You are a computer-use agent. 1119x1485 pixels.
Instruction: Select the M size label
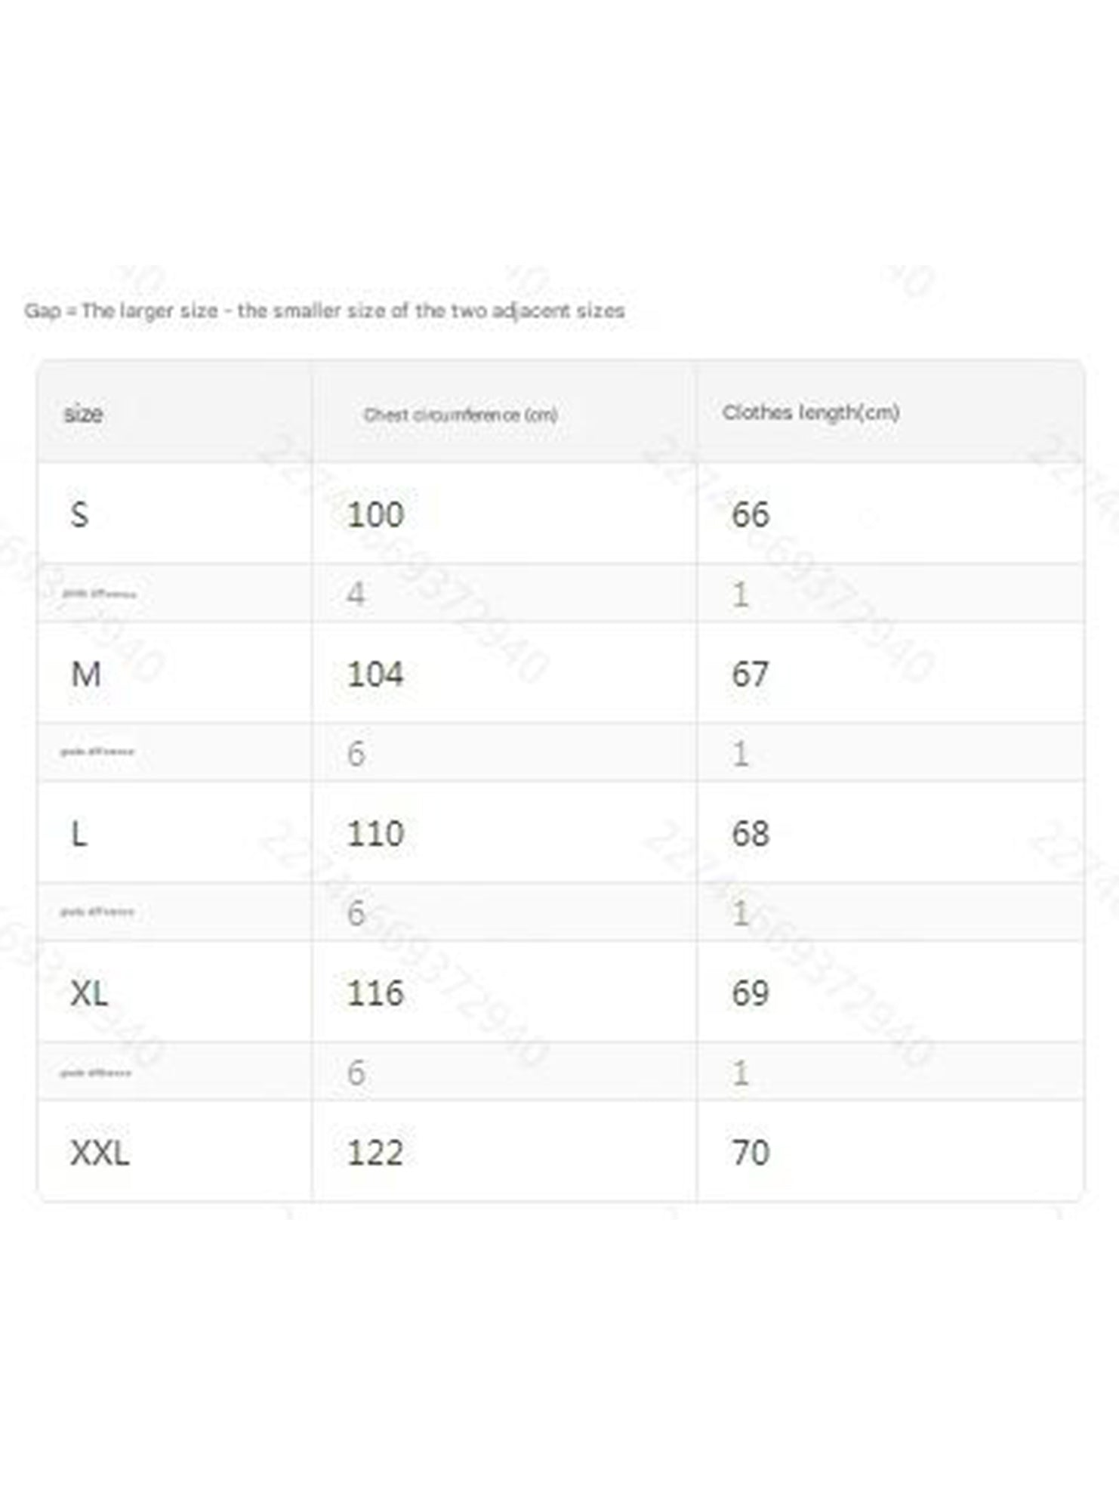click(x=85, y=674)
